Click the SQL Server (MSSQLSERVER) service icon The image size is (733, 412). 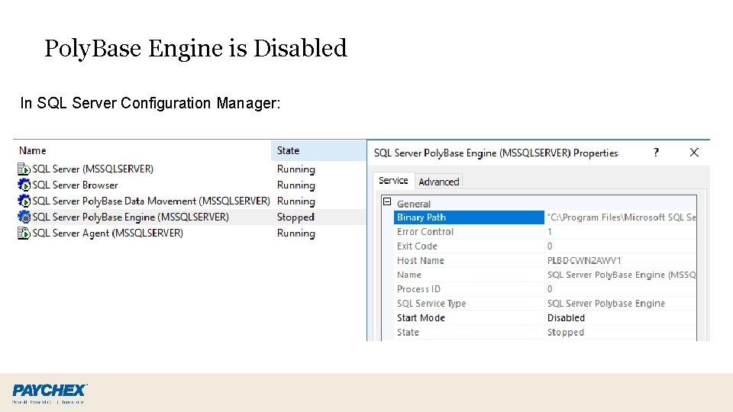pos(24,169)
